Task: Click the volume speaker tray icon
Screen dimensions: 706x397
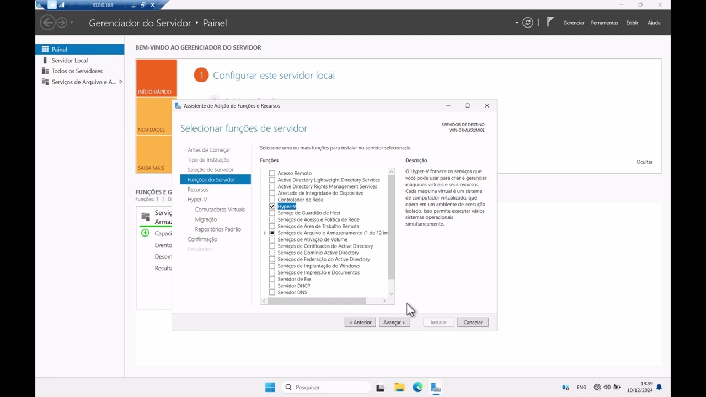Action: pyautogui.click(x=607, y=388)
